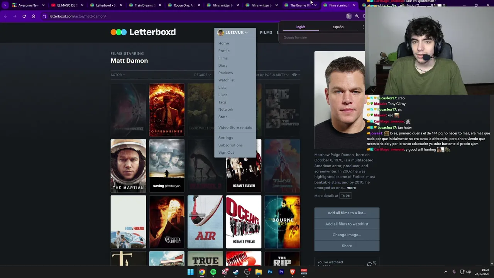Select español in Google Translate popup

[x=338, y=27]
